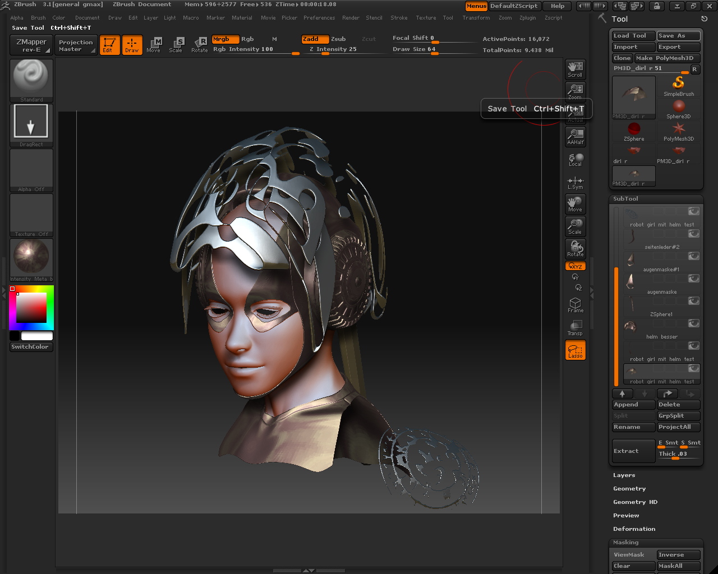
Task: Click the Save As button
Action: click(679, 36)
